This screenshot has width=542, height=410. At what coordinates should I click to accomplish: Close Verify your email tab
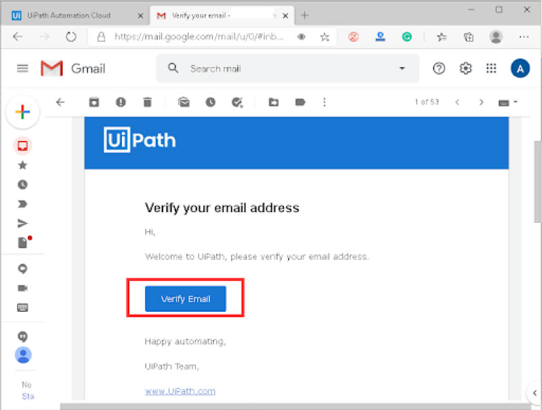click(x=285, y=16)
